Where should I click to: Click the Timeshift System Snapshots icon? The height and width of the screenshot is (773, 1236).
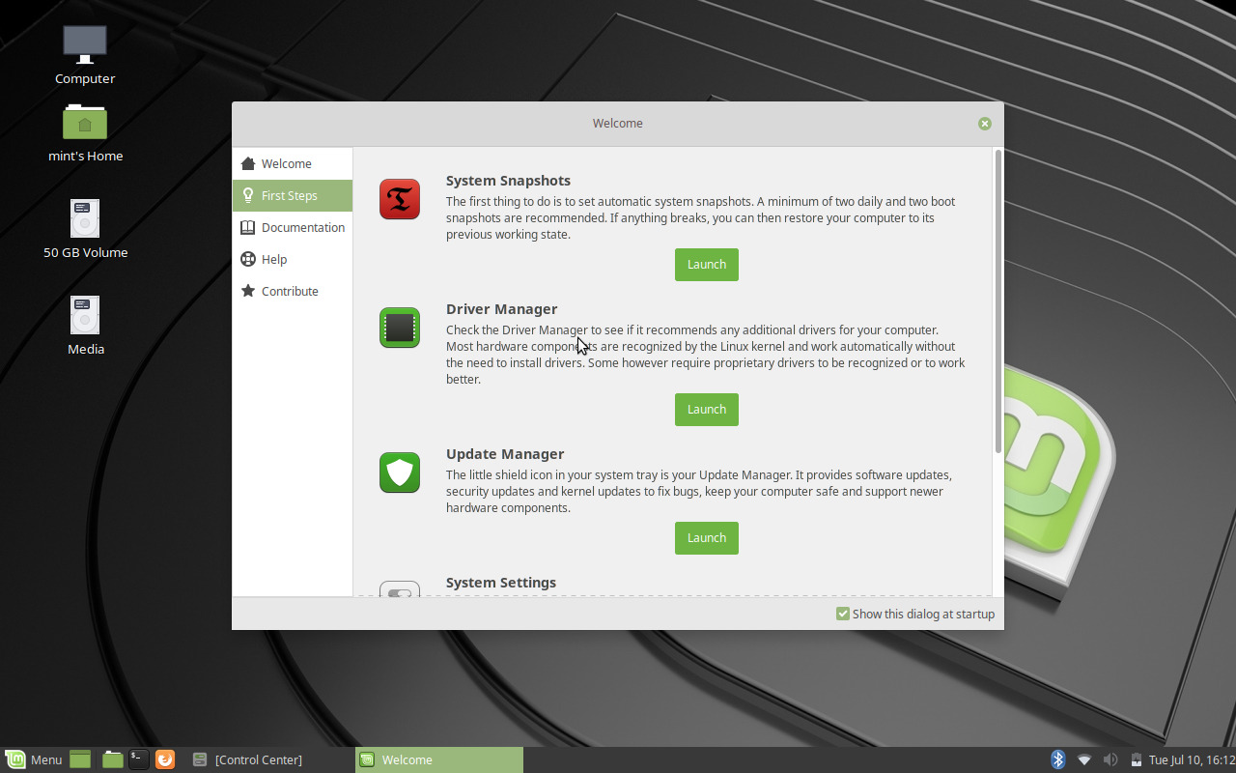399,199
